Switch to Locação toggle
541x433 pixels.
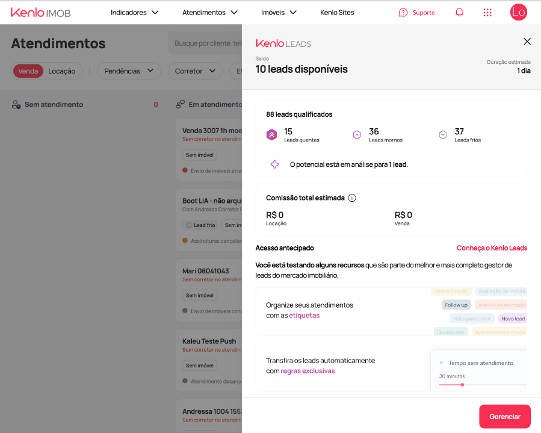(62, 71)
